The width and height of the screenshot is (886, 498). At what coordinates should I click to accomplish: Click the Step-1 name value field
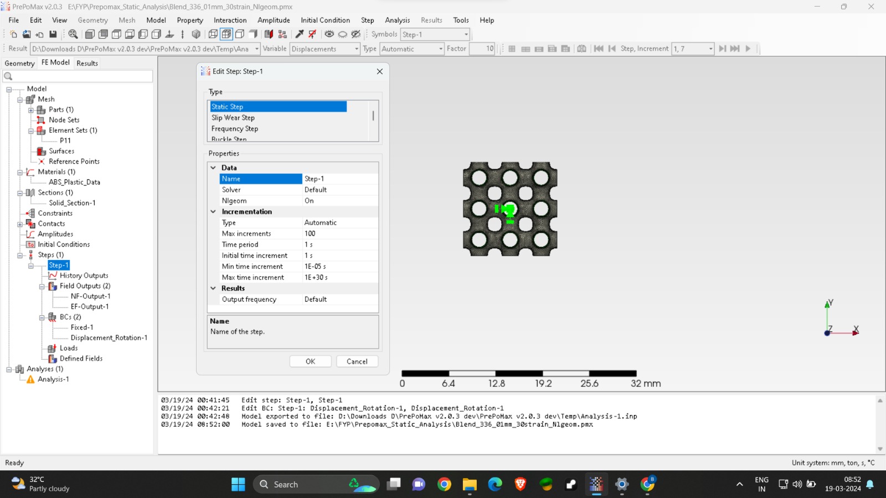[340, 179]
